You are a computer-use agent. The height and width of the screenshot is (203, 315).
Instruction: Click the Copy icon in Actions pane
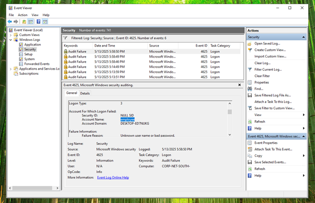(250, 155)
